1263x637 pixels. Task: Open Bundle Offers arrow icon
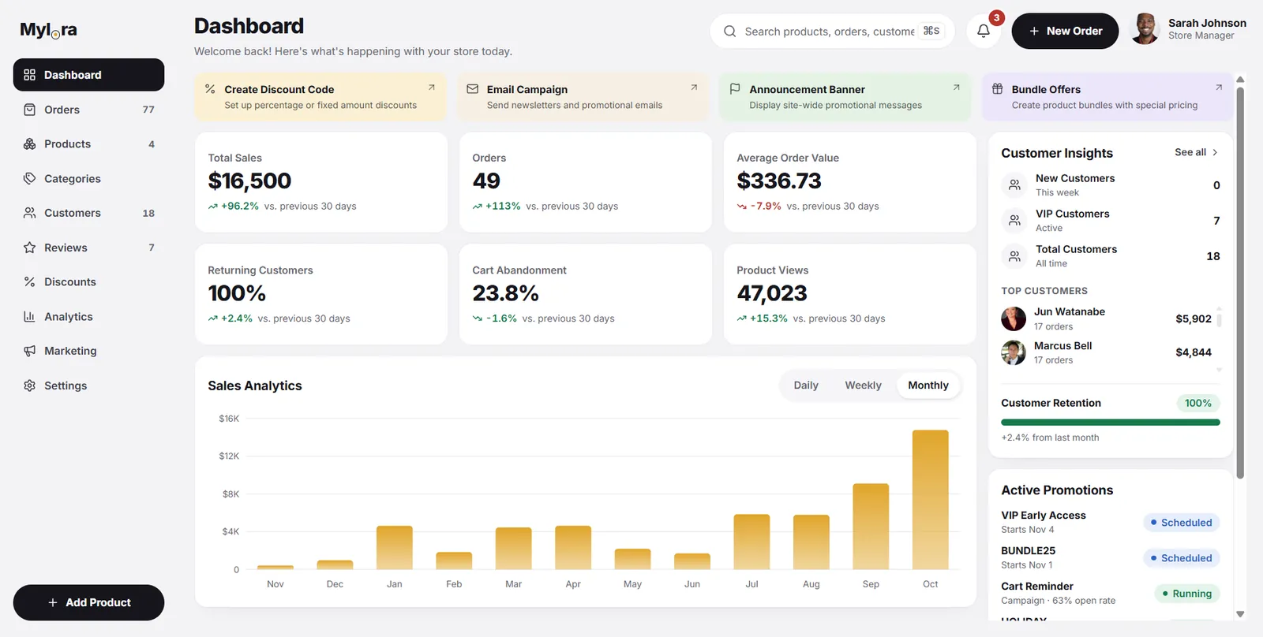click(1219, 88)
